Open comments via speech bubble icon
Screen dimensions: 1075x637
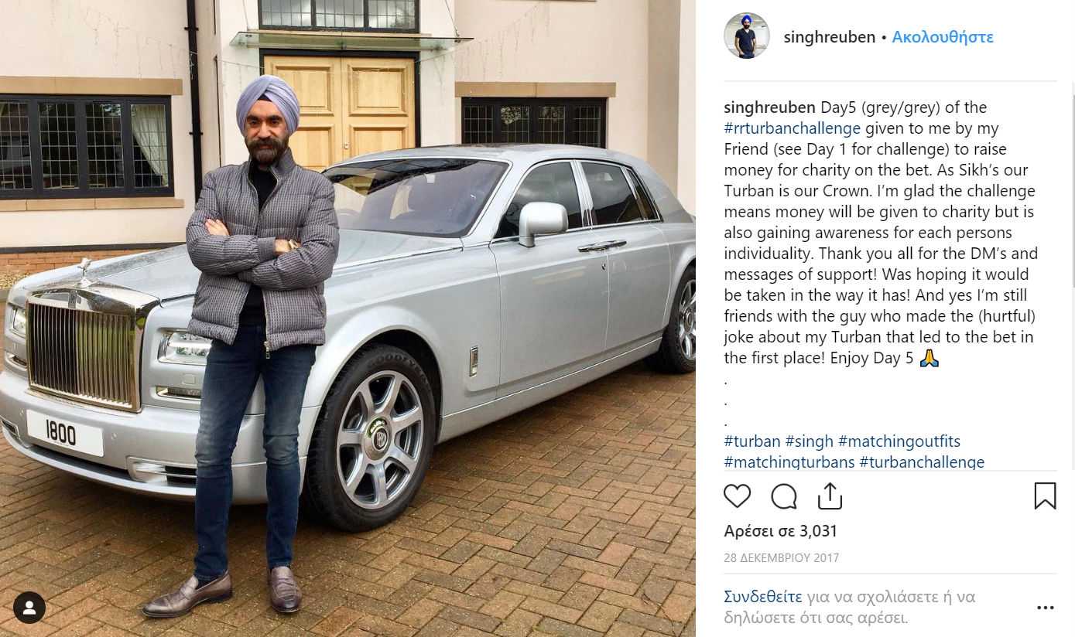tap(784, 496)
